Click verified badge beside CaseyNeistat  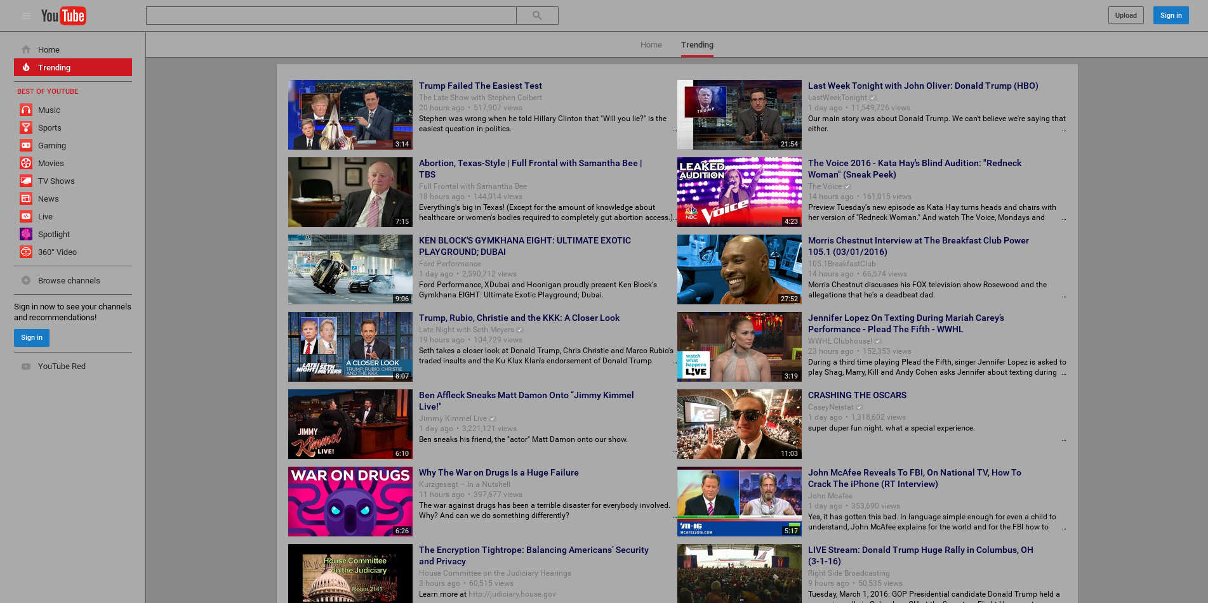click(x=860, y=407)
